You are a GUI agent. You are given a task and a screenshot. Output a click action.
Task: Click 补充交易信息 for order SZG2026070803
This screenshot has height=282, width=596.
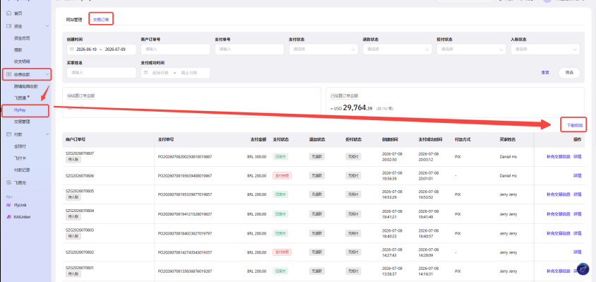coord(559,233)
